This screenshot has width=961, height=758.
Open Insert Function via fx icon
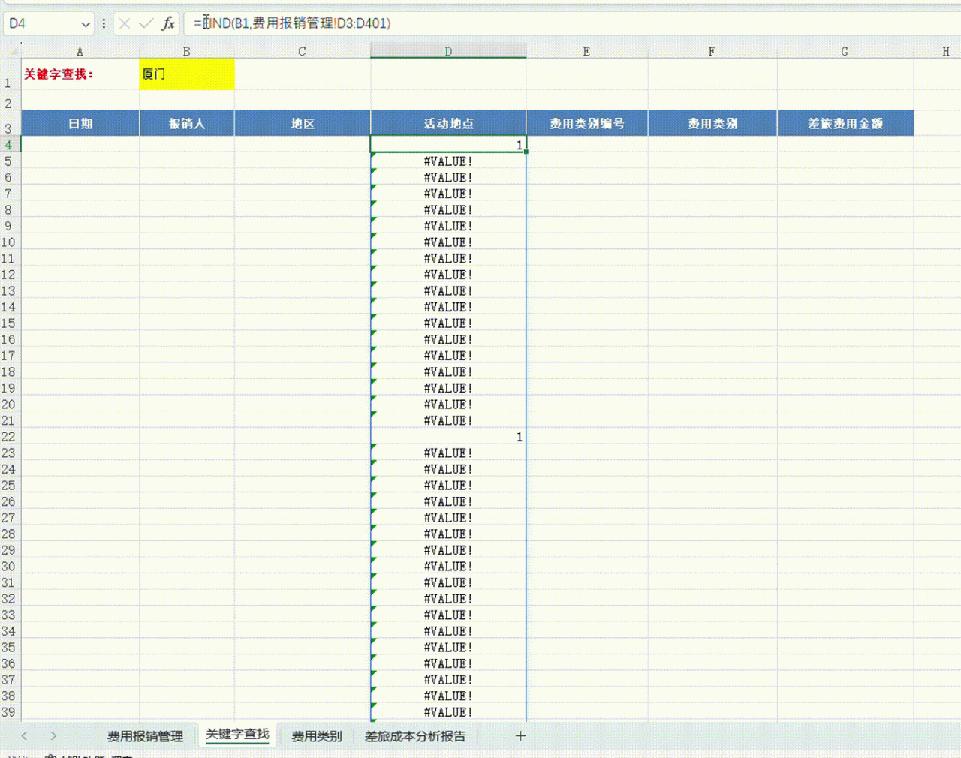point(168,23)
